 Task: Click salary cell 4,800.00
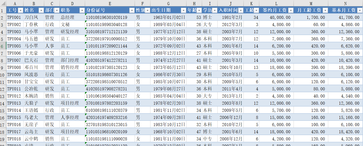click(276, 25)
